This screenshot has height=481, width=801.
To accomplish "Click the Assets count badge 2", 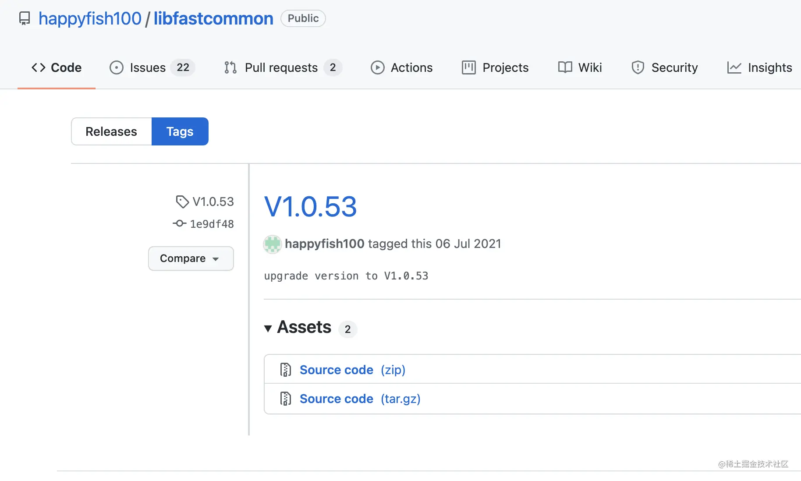I will click(x=348, y=329).
